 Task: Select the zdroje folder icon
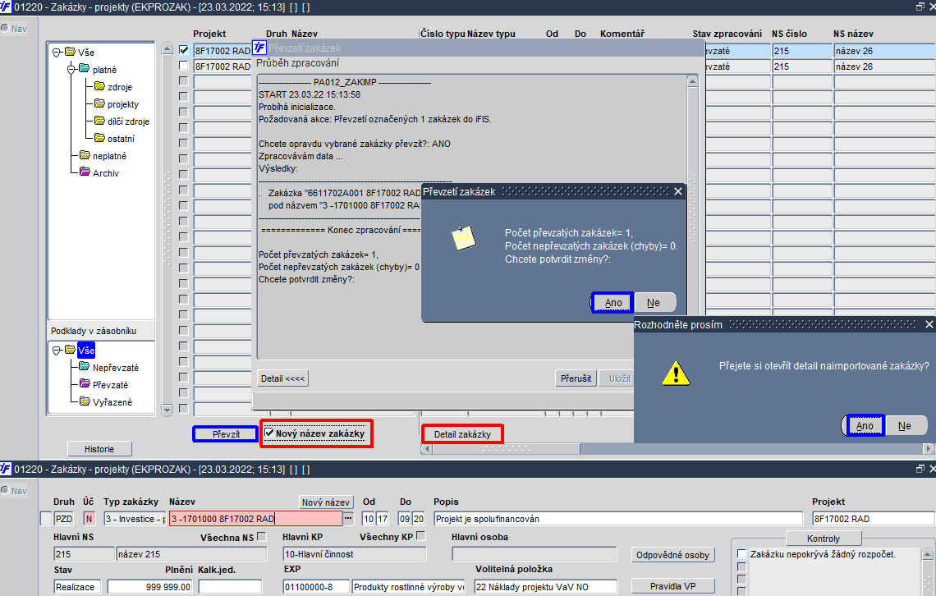[x=99, y=86]
